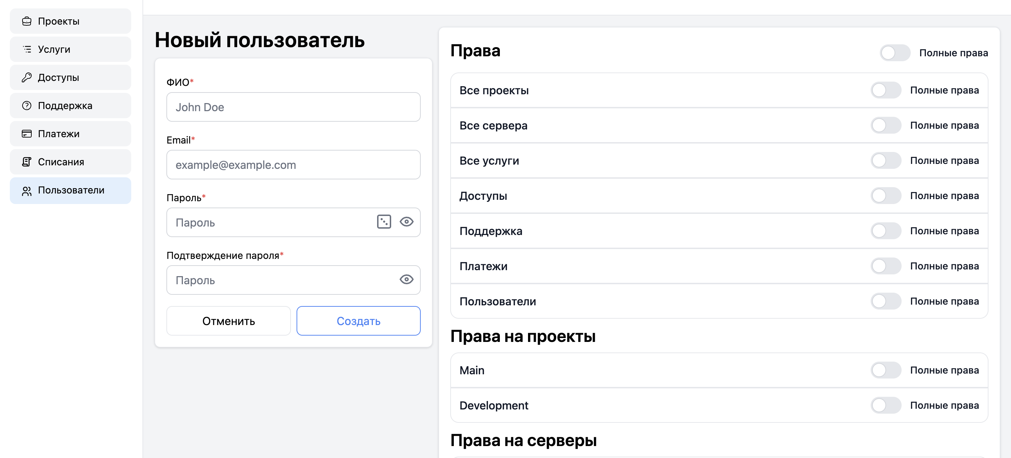Click the Права на серверы heading
Screen dimensions: 1011x458
523,440
